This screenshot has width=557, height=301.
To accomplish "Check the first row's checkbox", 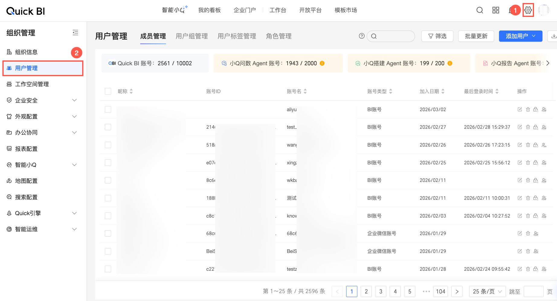I will point(108,109).
